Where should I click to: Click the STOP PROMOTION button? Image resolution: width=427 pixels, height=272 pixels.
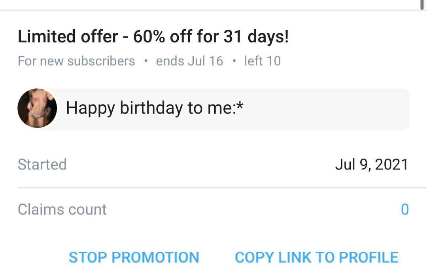point(134,257)
